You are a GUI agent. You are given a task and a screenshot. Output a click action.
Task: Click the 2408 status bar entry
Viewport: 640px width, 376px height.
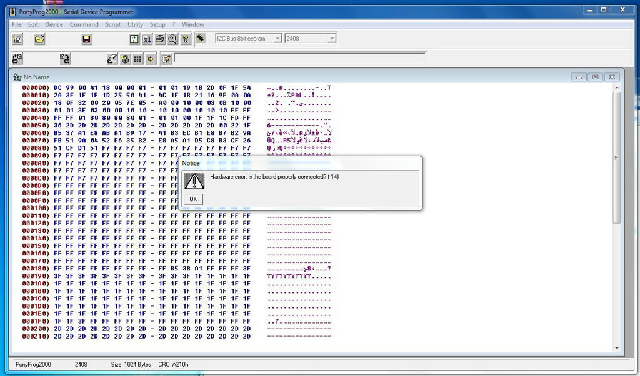(81, 364)
